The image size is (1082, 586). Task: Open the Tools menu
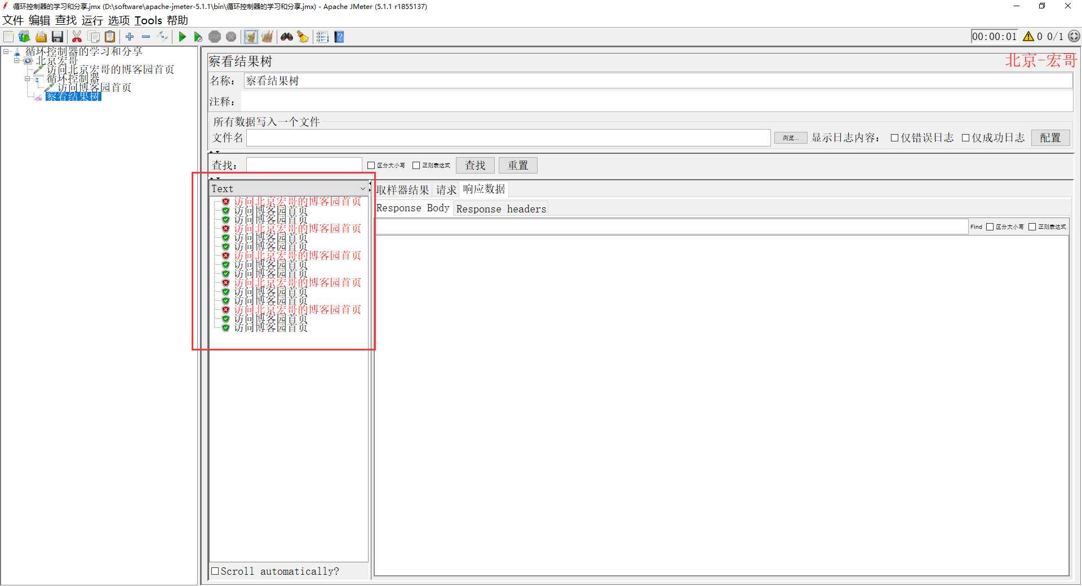coord(148,20)
